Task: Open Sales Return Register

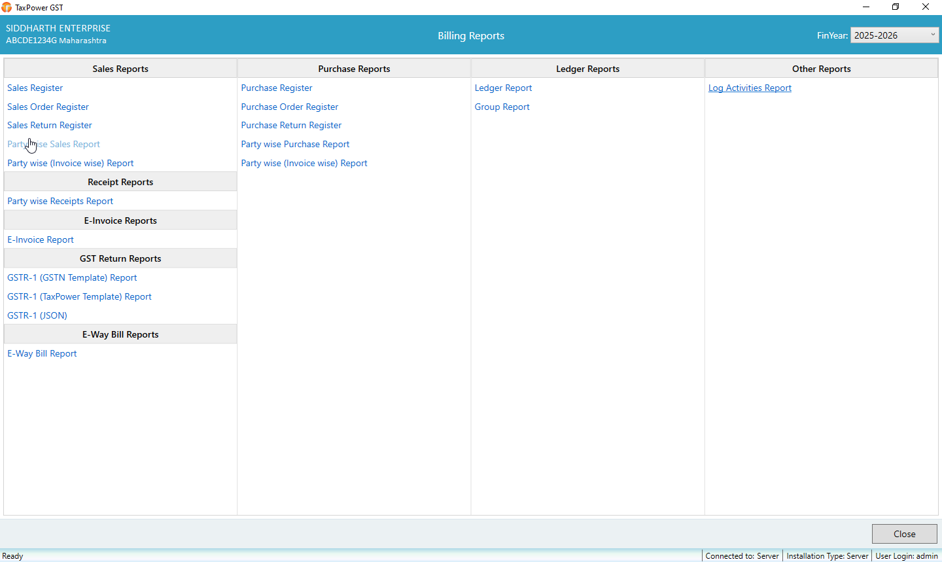Action: point(50,125)
